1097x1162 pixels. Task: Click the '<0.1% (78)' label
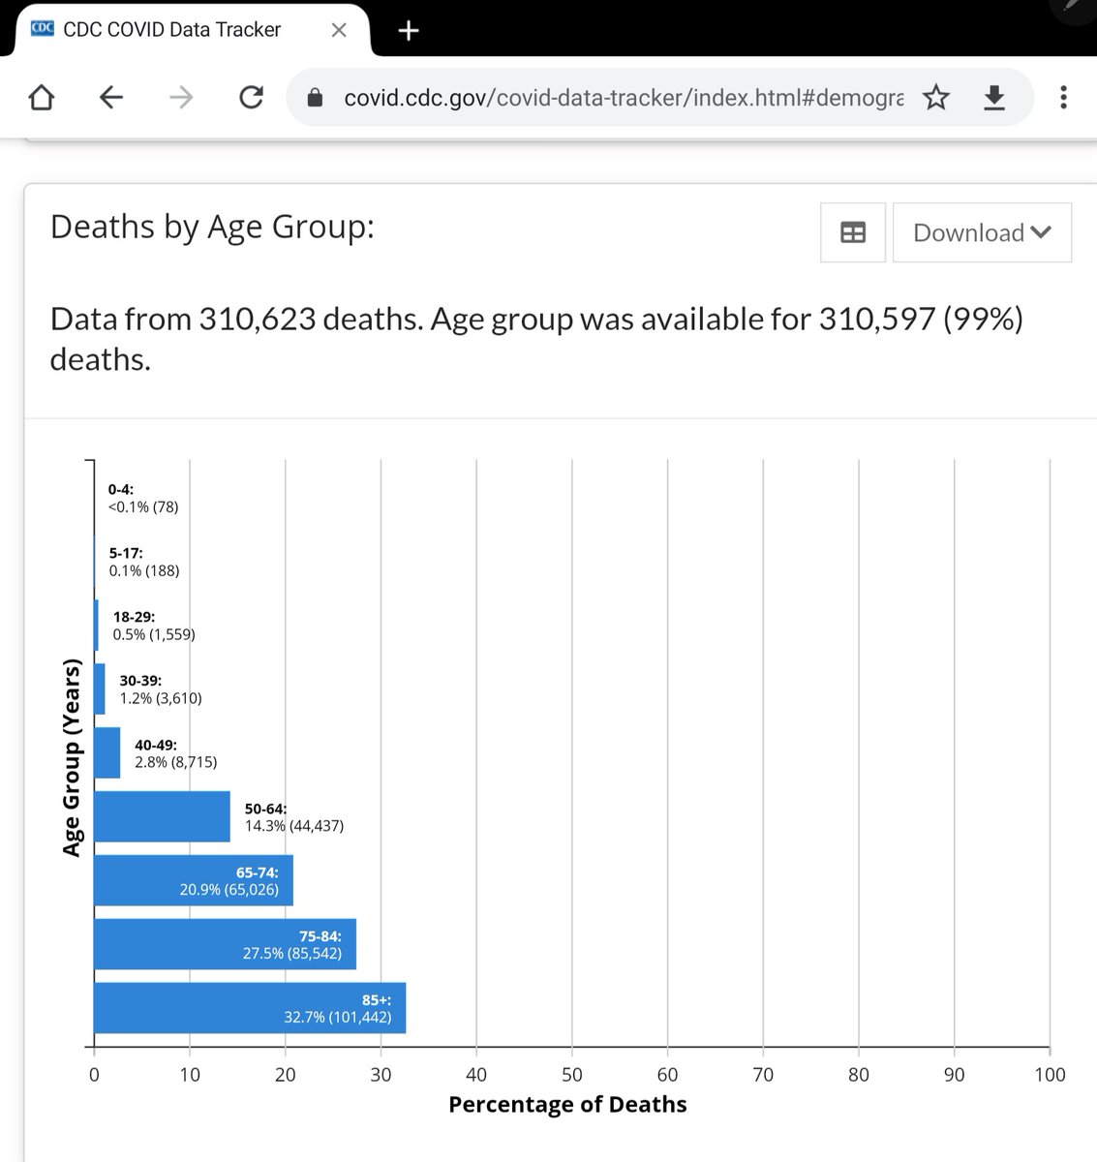143,506
